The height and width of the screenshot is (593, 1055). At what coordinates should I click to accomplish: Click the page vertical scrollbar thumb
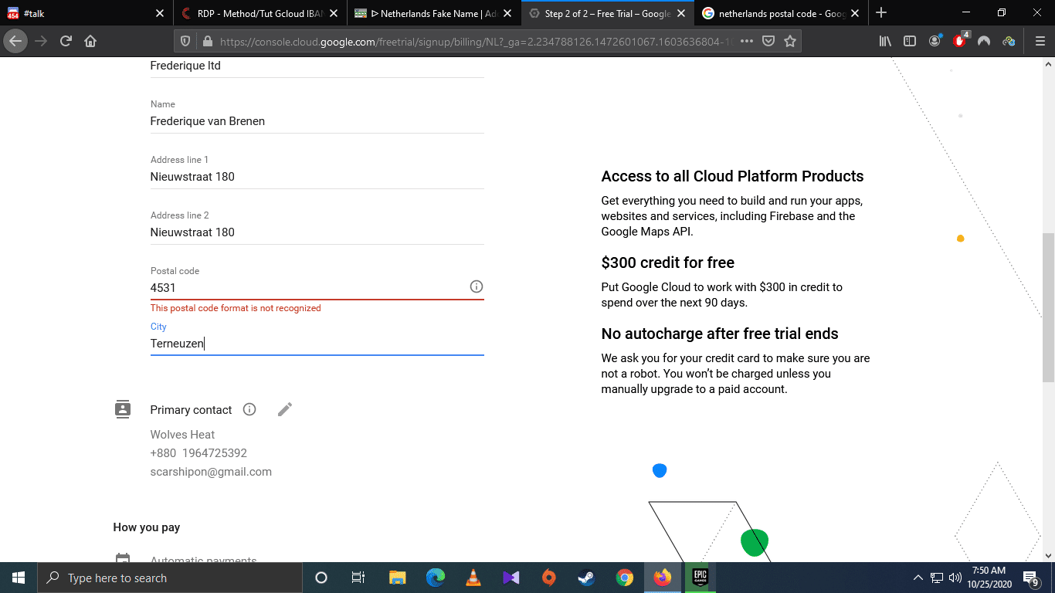tap(1048, 307)
